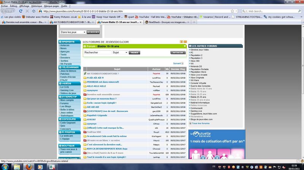The width and height of the screenshot is (304, 170).
Task: Open the Marque-pages menu
Action: tap(51, 6)
